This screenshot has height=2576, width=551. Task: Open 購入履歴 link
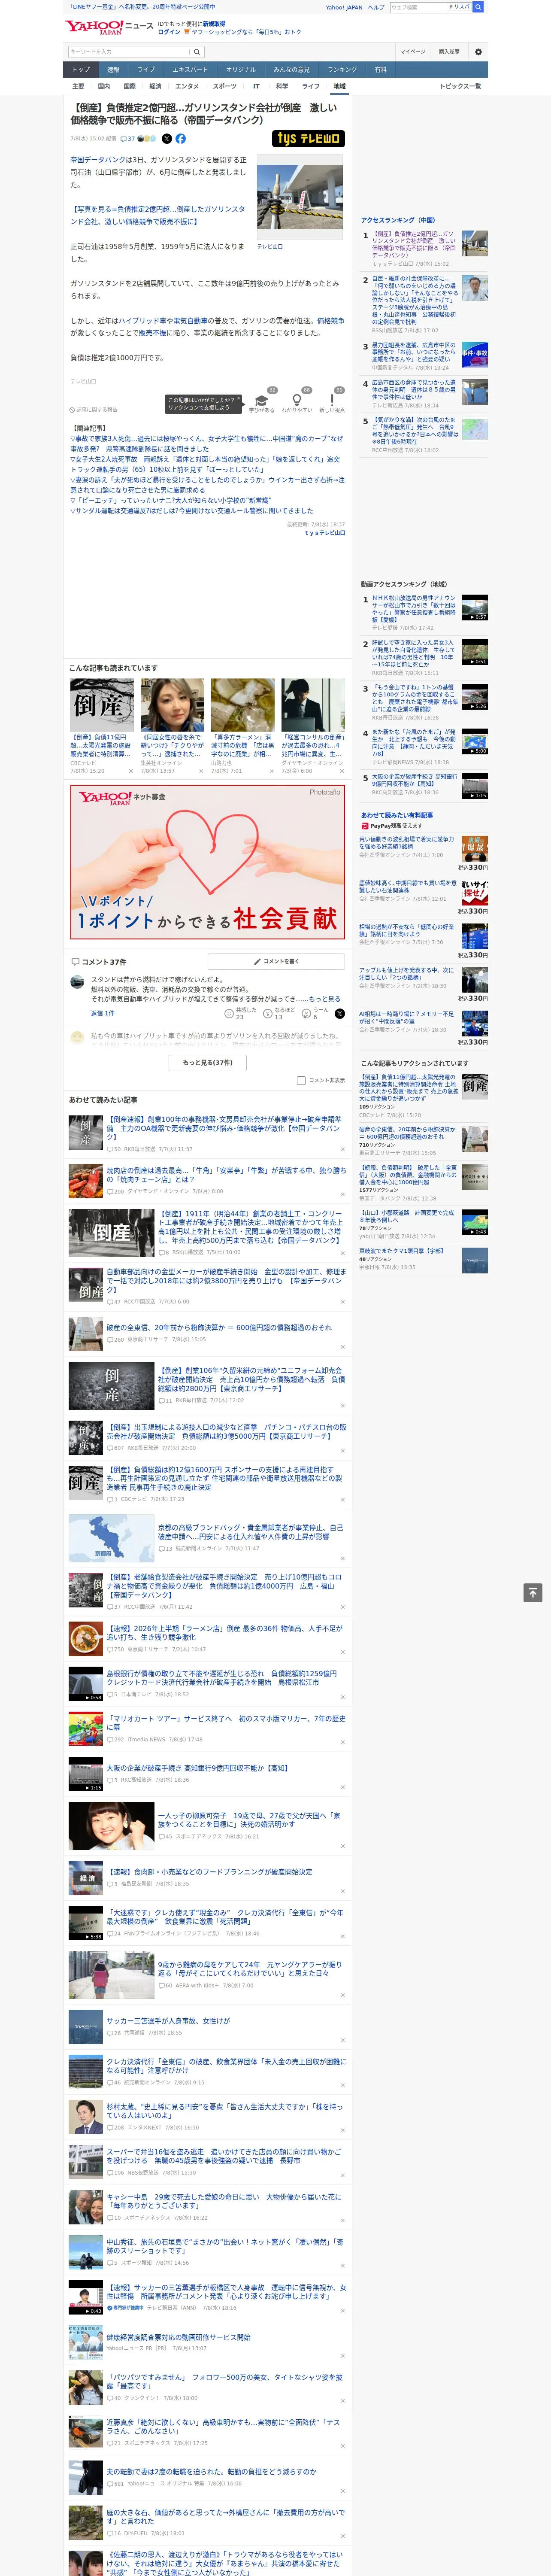click(449, 52)
